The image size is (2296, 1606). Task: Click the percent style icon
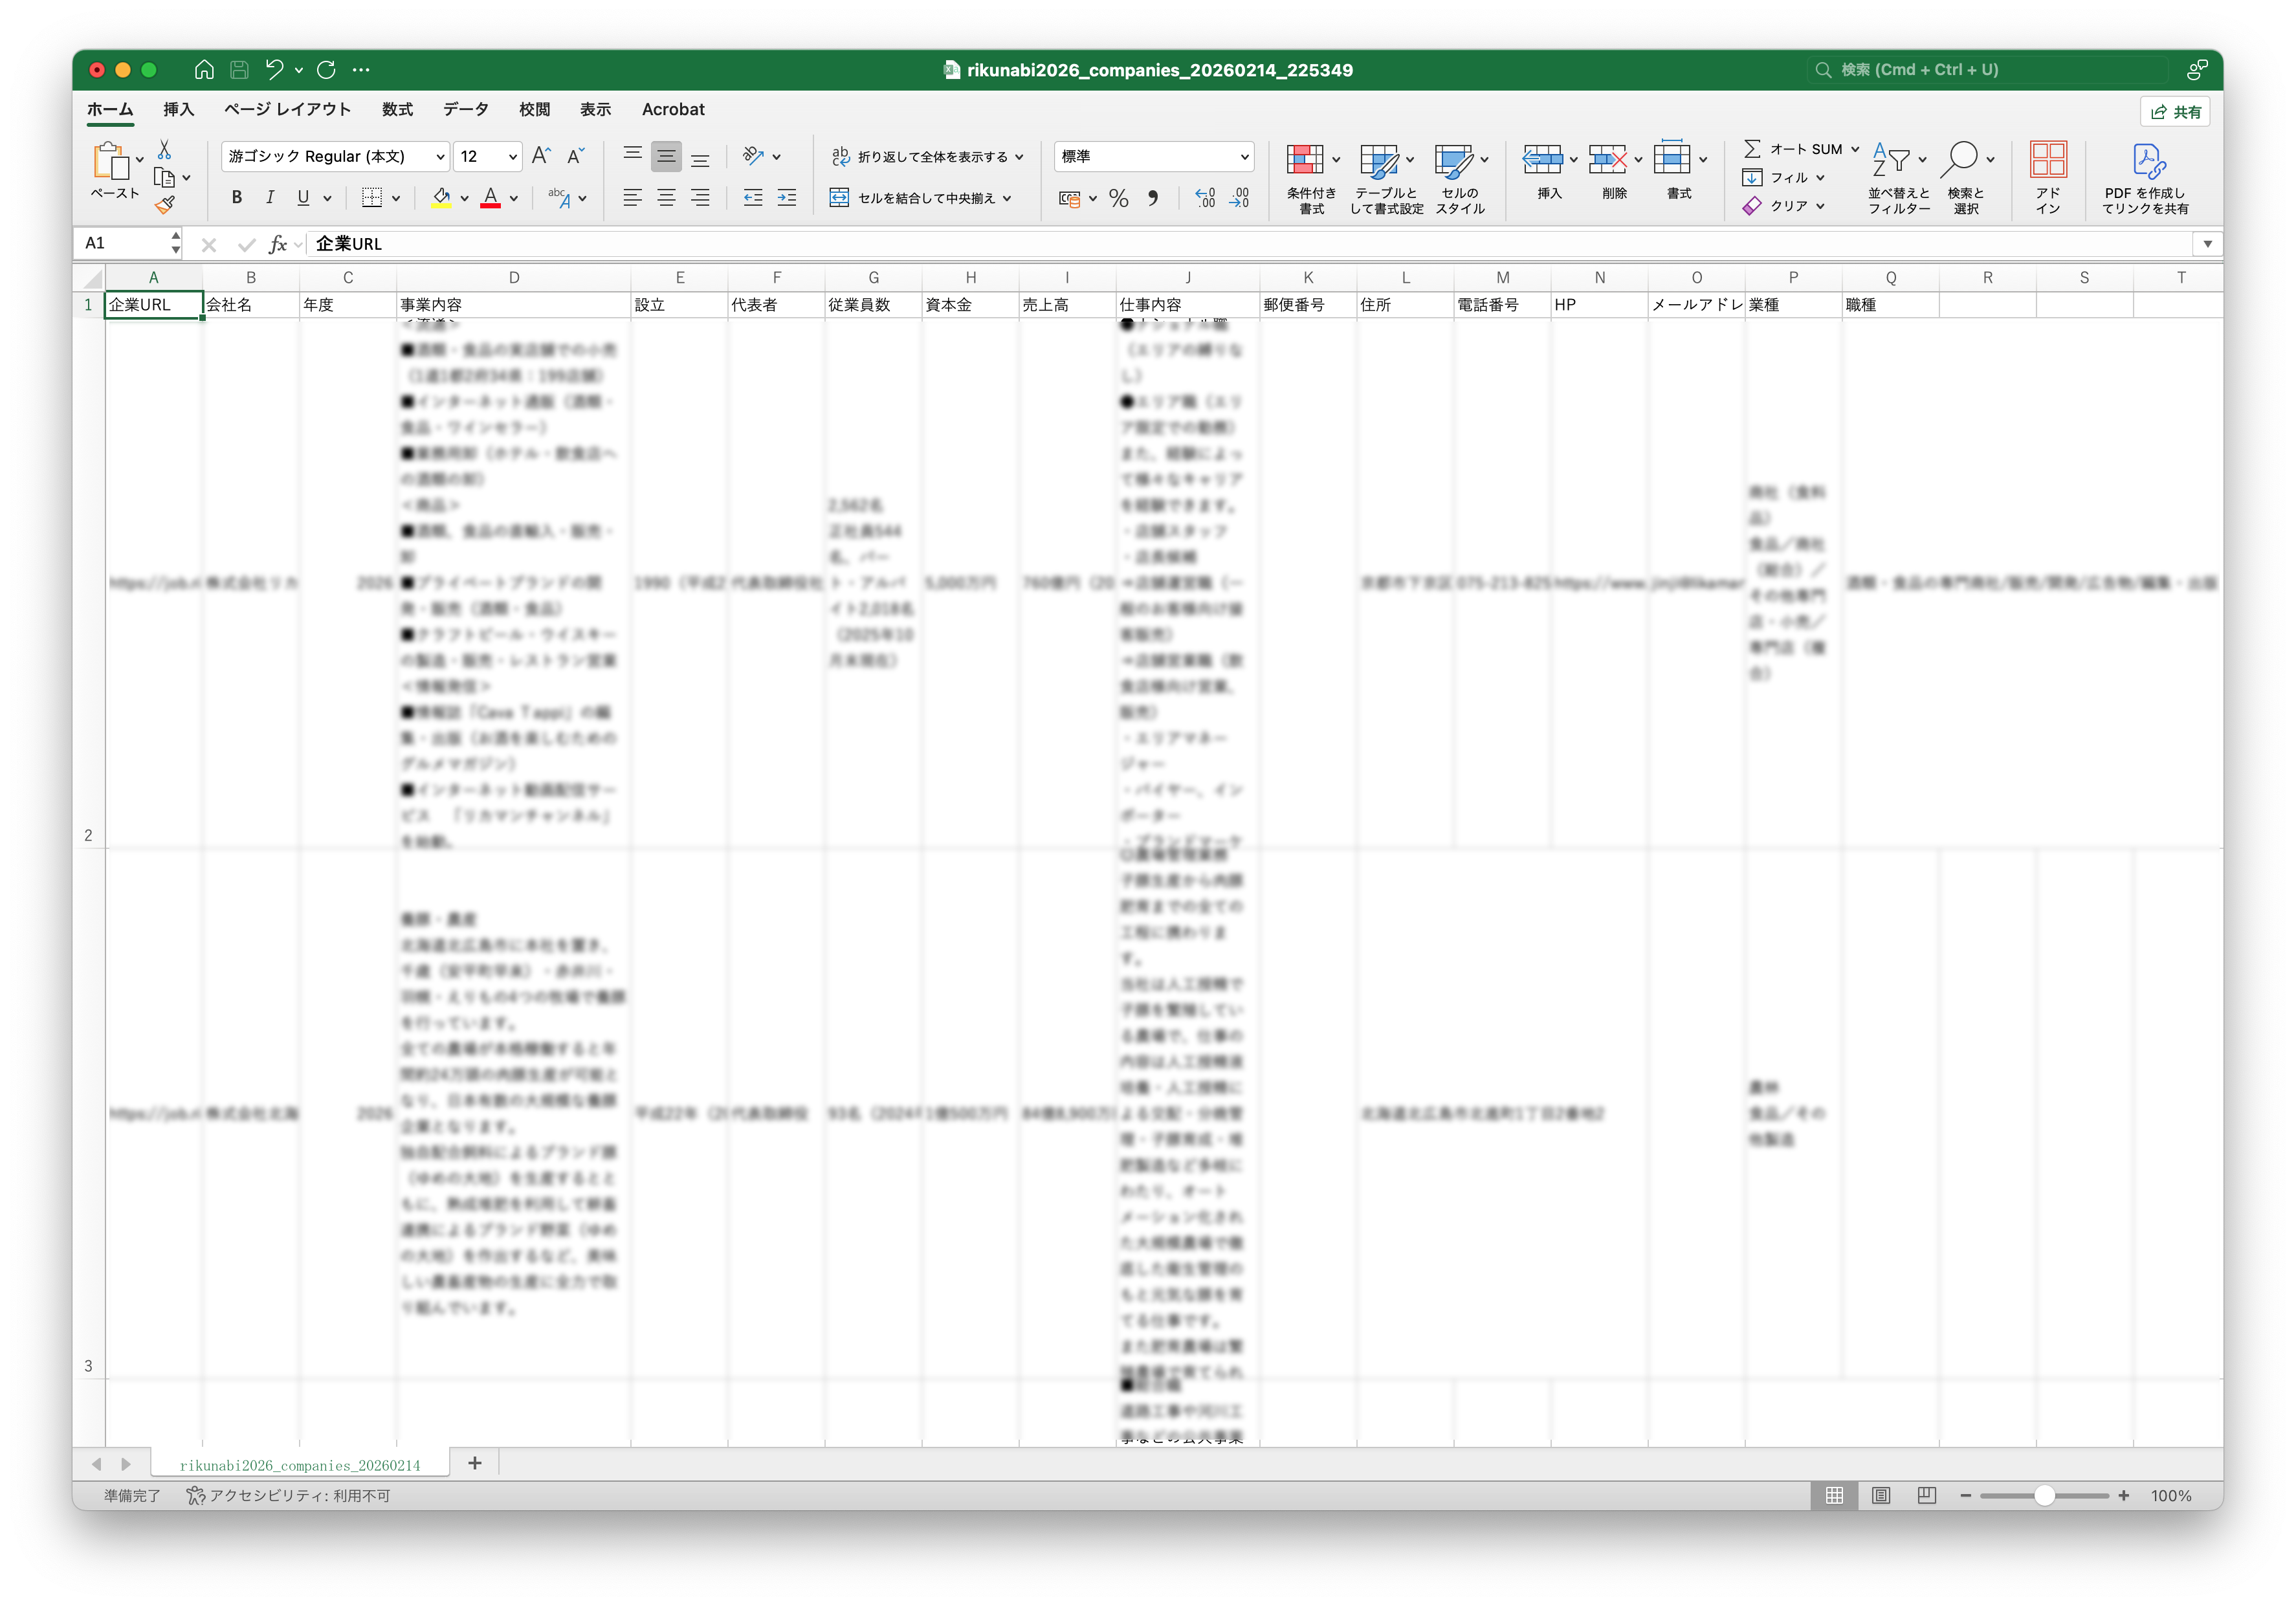1118,198
